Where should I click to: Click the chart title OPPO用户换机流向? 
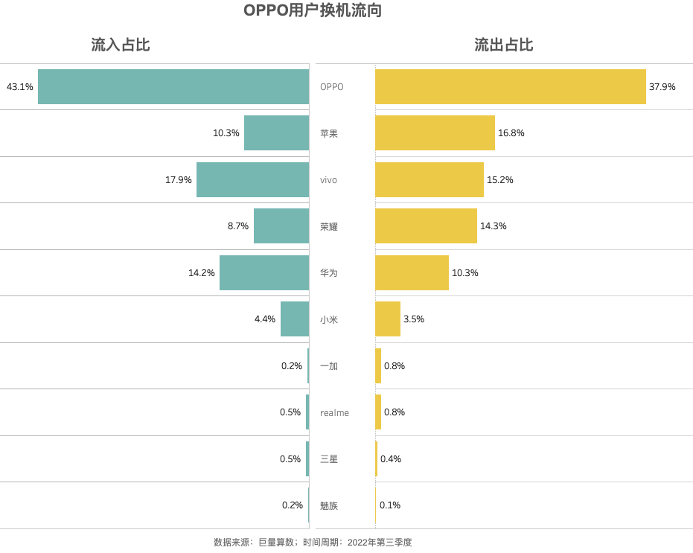tap(313, 10)
